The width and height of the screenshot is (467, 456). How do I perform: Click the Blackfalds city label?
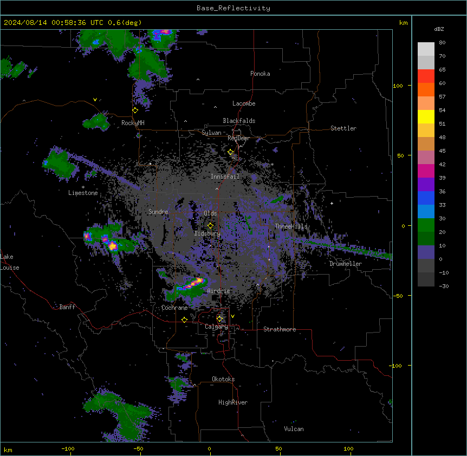coord(239,121)
